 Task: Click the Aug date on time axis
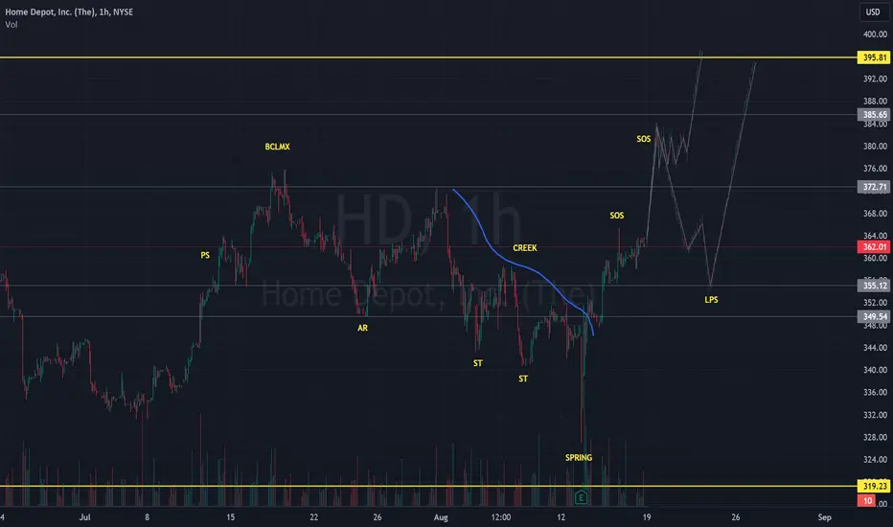coord(441,517)
